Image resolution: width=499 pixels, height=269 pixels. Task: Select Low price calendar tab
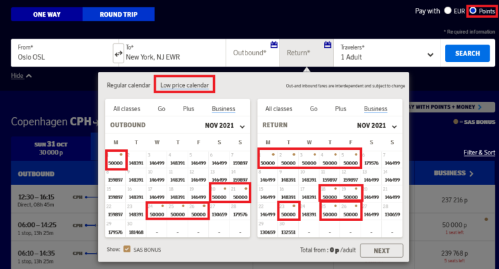pos(184,85)
